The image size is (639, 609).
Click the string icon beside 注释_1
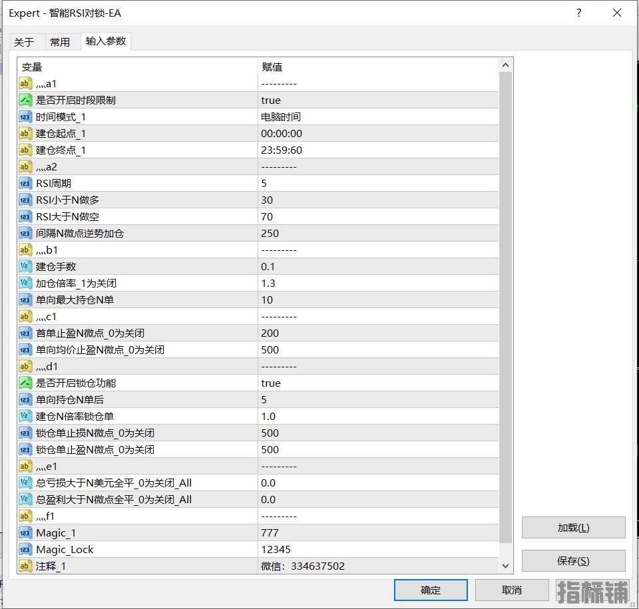pyautogui.click(x=25, y=566)
